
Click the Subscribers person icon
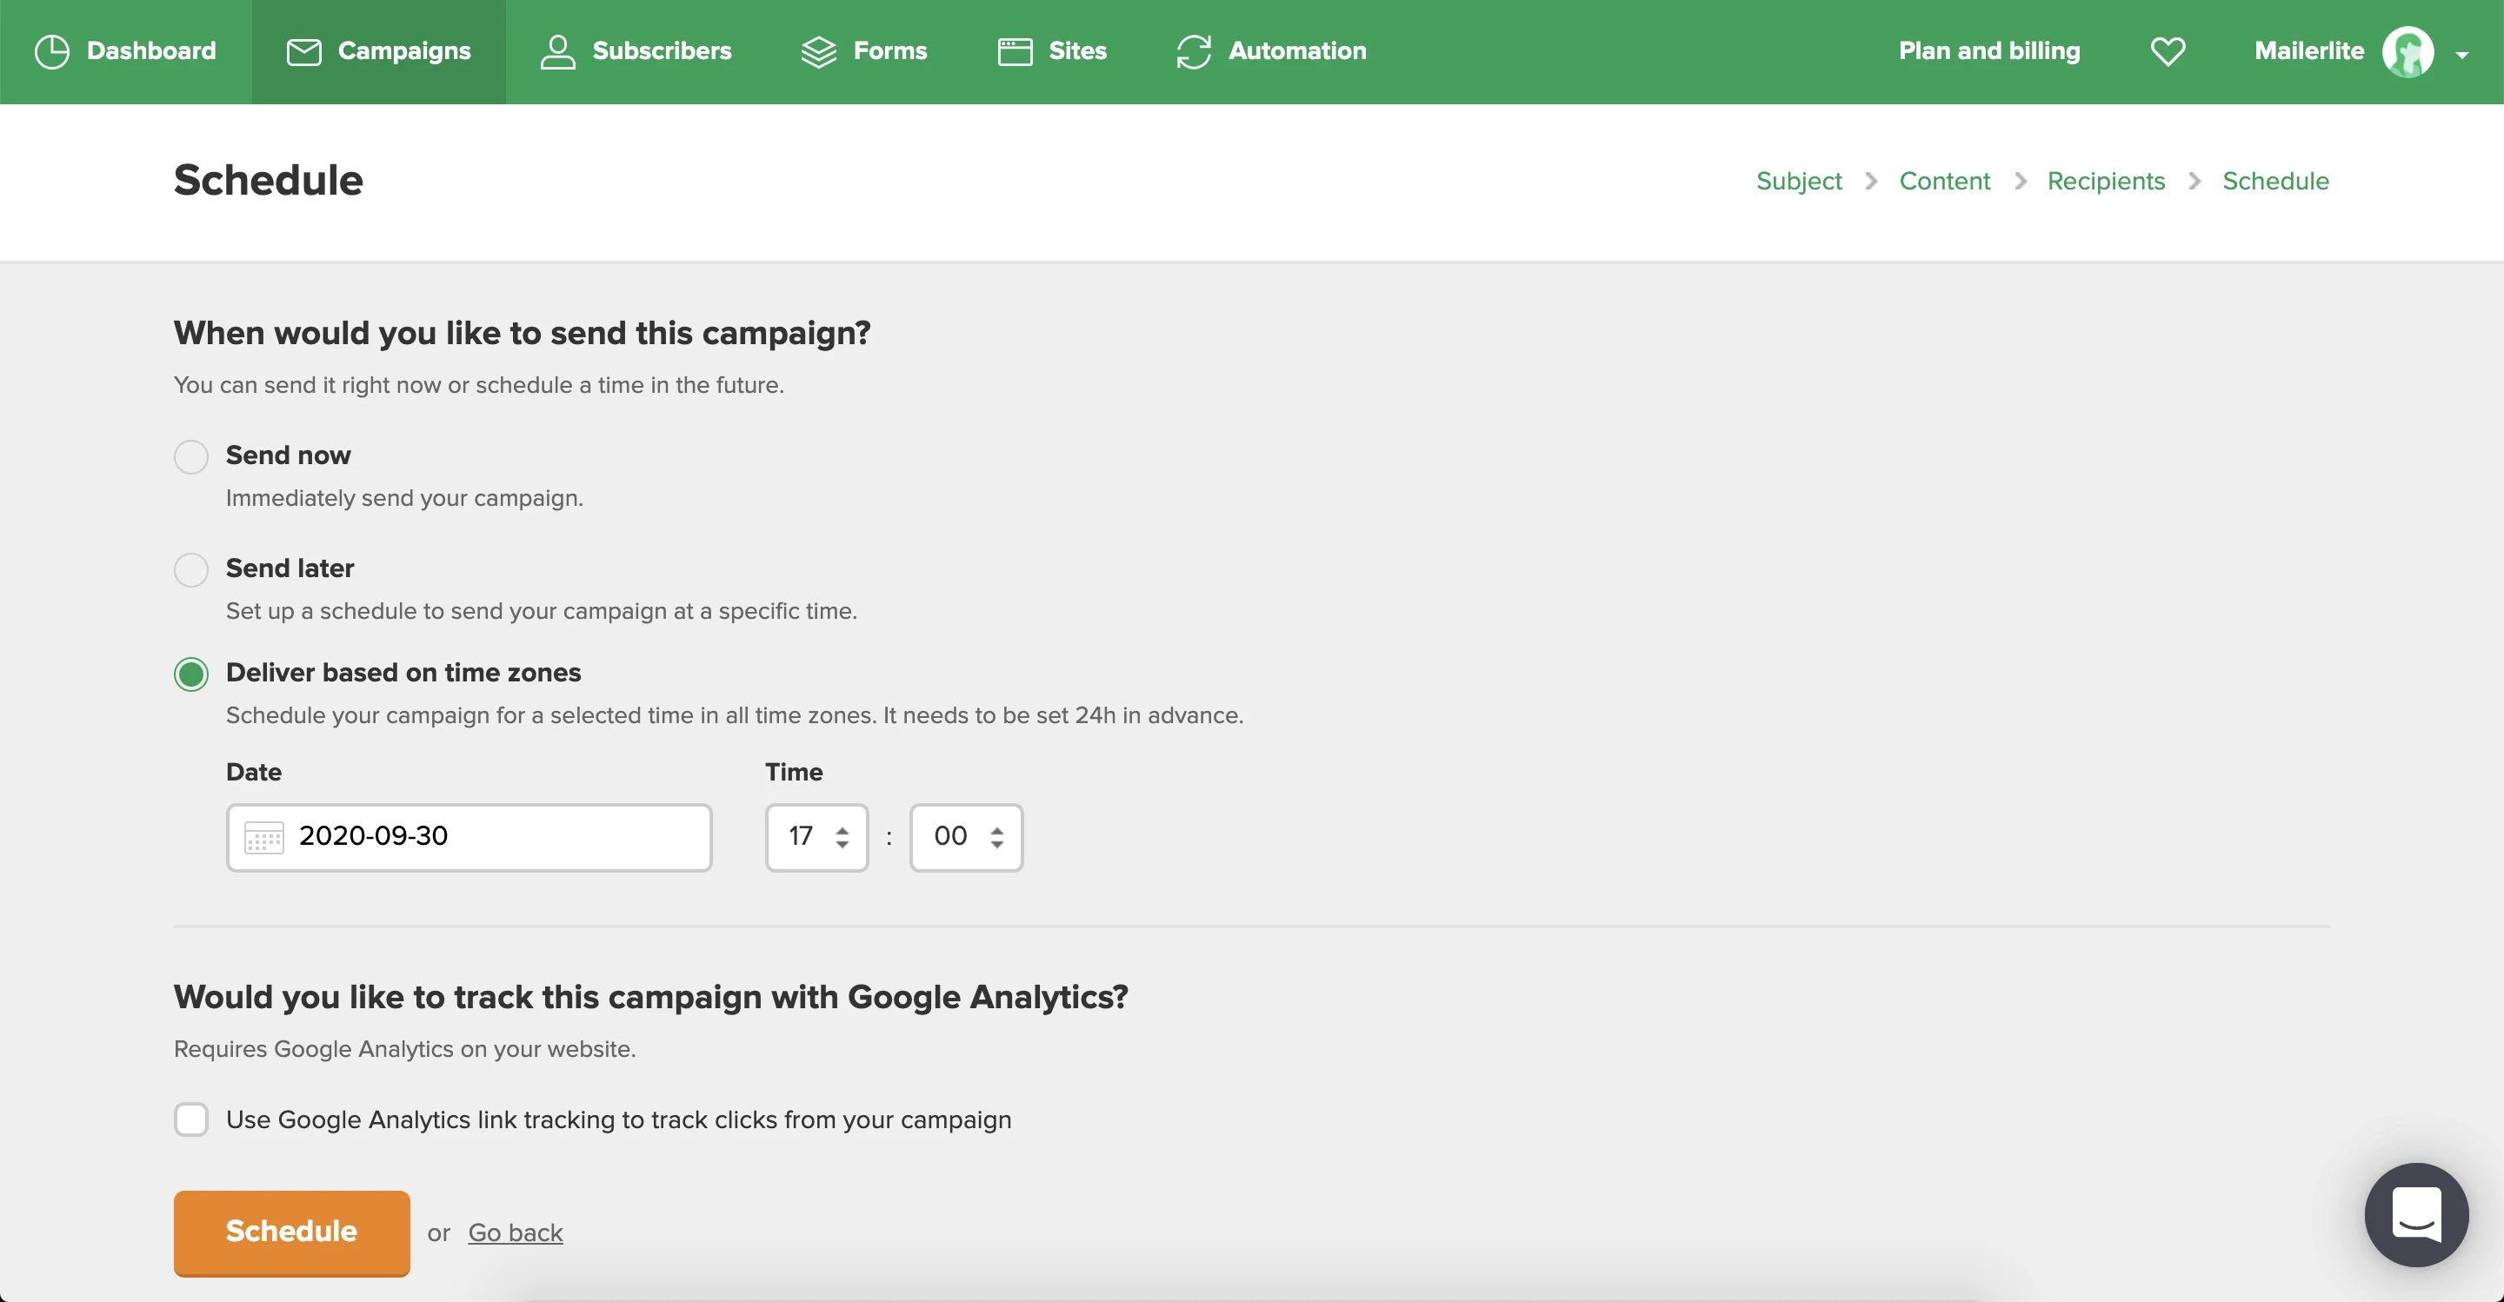[558, 51]
